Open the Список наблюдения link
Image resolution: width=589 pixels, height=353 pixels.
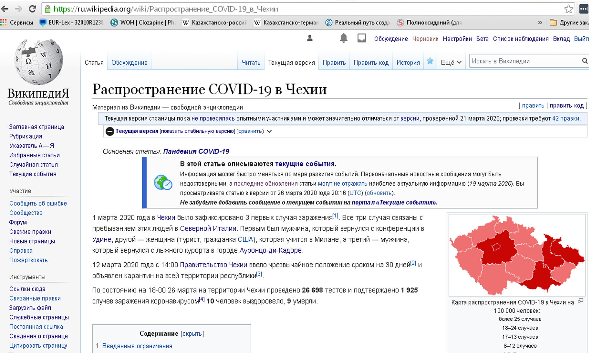pos(521,39)
